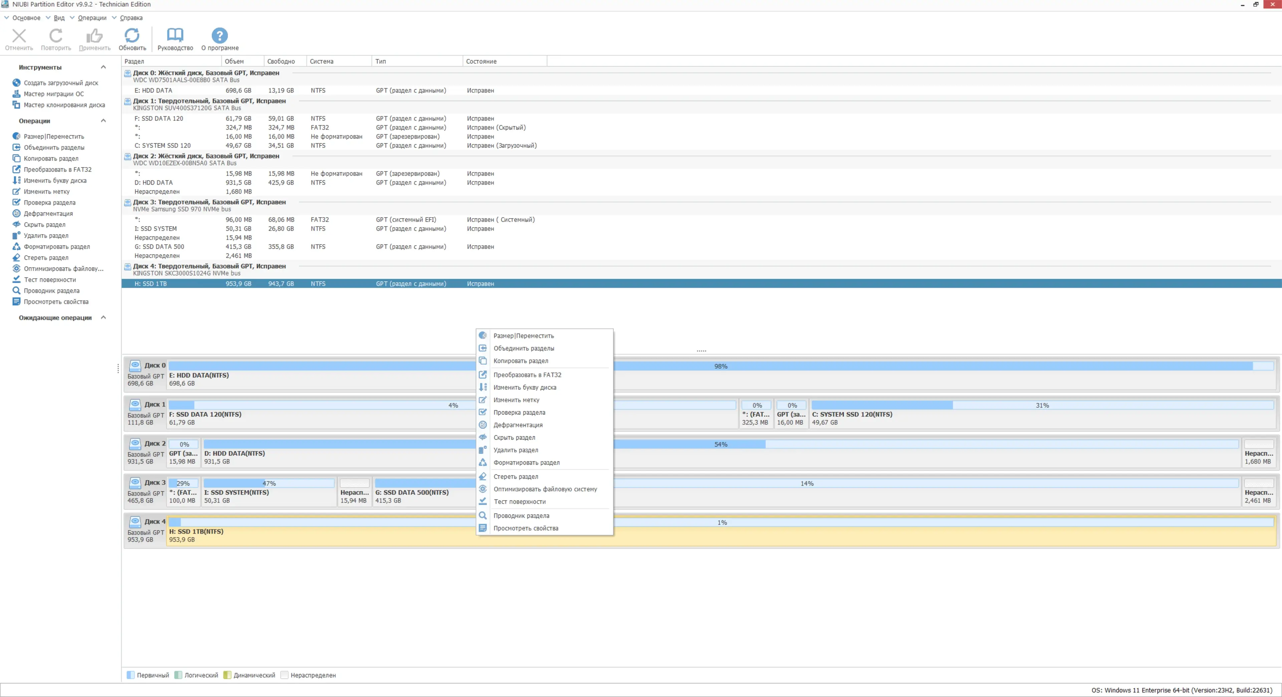The image size is (1282, 697).
Task: Collapse Ожидающие операции section chevron
Action: point(103,317)
